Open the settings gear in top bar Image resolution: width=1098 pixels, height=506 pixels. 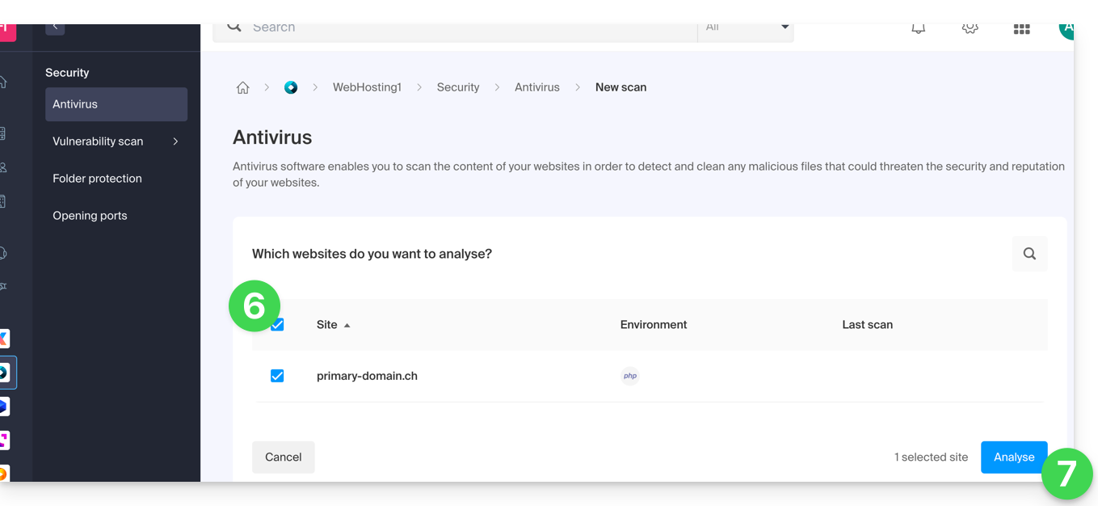coord(970,29)
